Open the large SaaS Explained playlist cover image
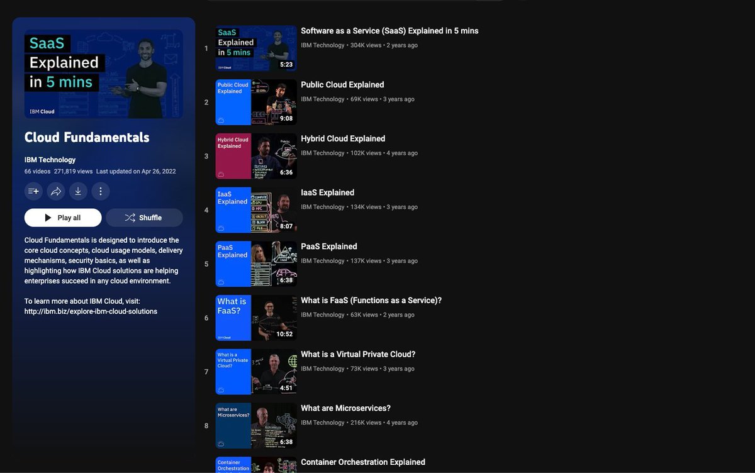755x473 pixels. [104, 74]
